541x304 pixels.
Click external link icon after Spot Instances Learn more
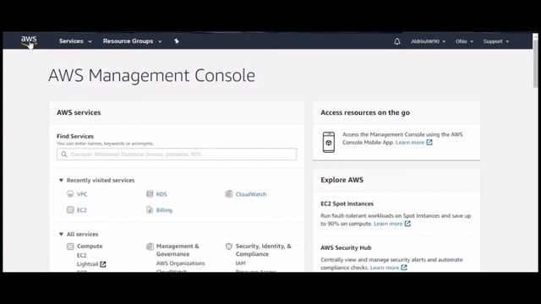click(x=407, y=223)
